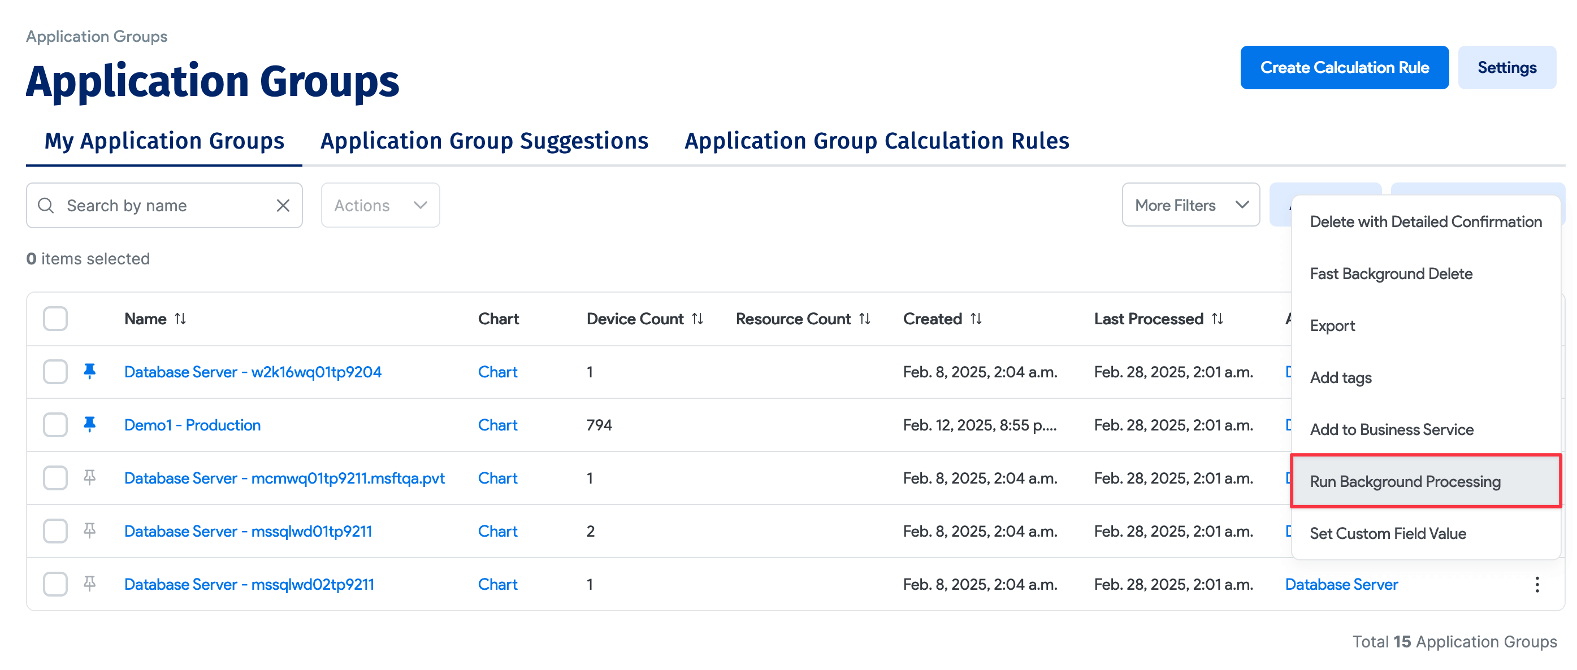1577x670 pixels.
Task: Click the Create Calculation Rule button
Action: point(1344,68)
